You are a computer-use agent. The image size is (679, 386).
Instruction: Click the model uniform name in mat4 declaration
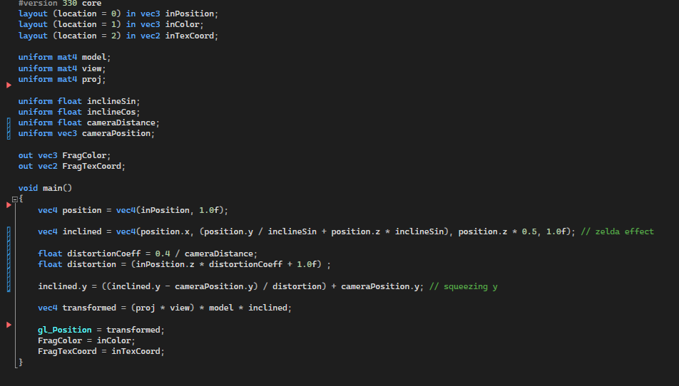click(94, 58)
